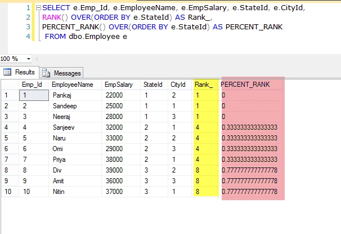This screenshot has height=234, width=341.
Task: Click salary cell 32000
Action: tap(121, 127)
